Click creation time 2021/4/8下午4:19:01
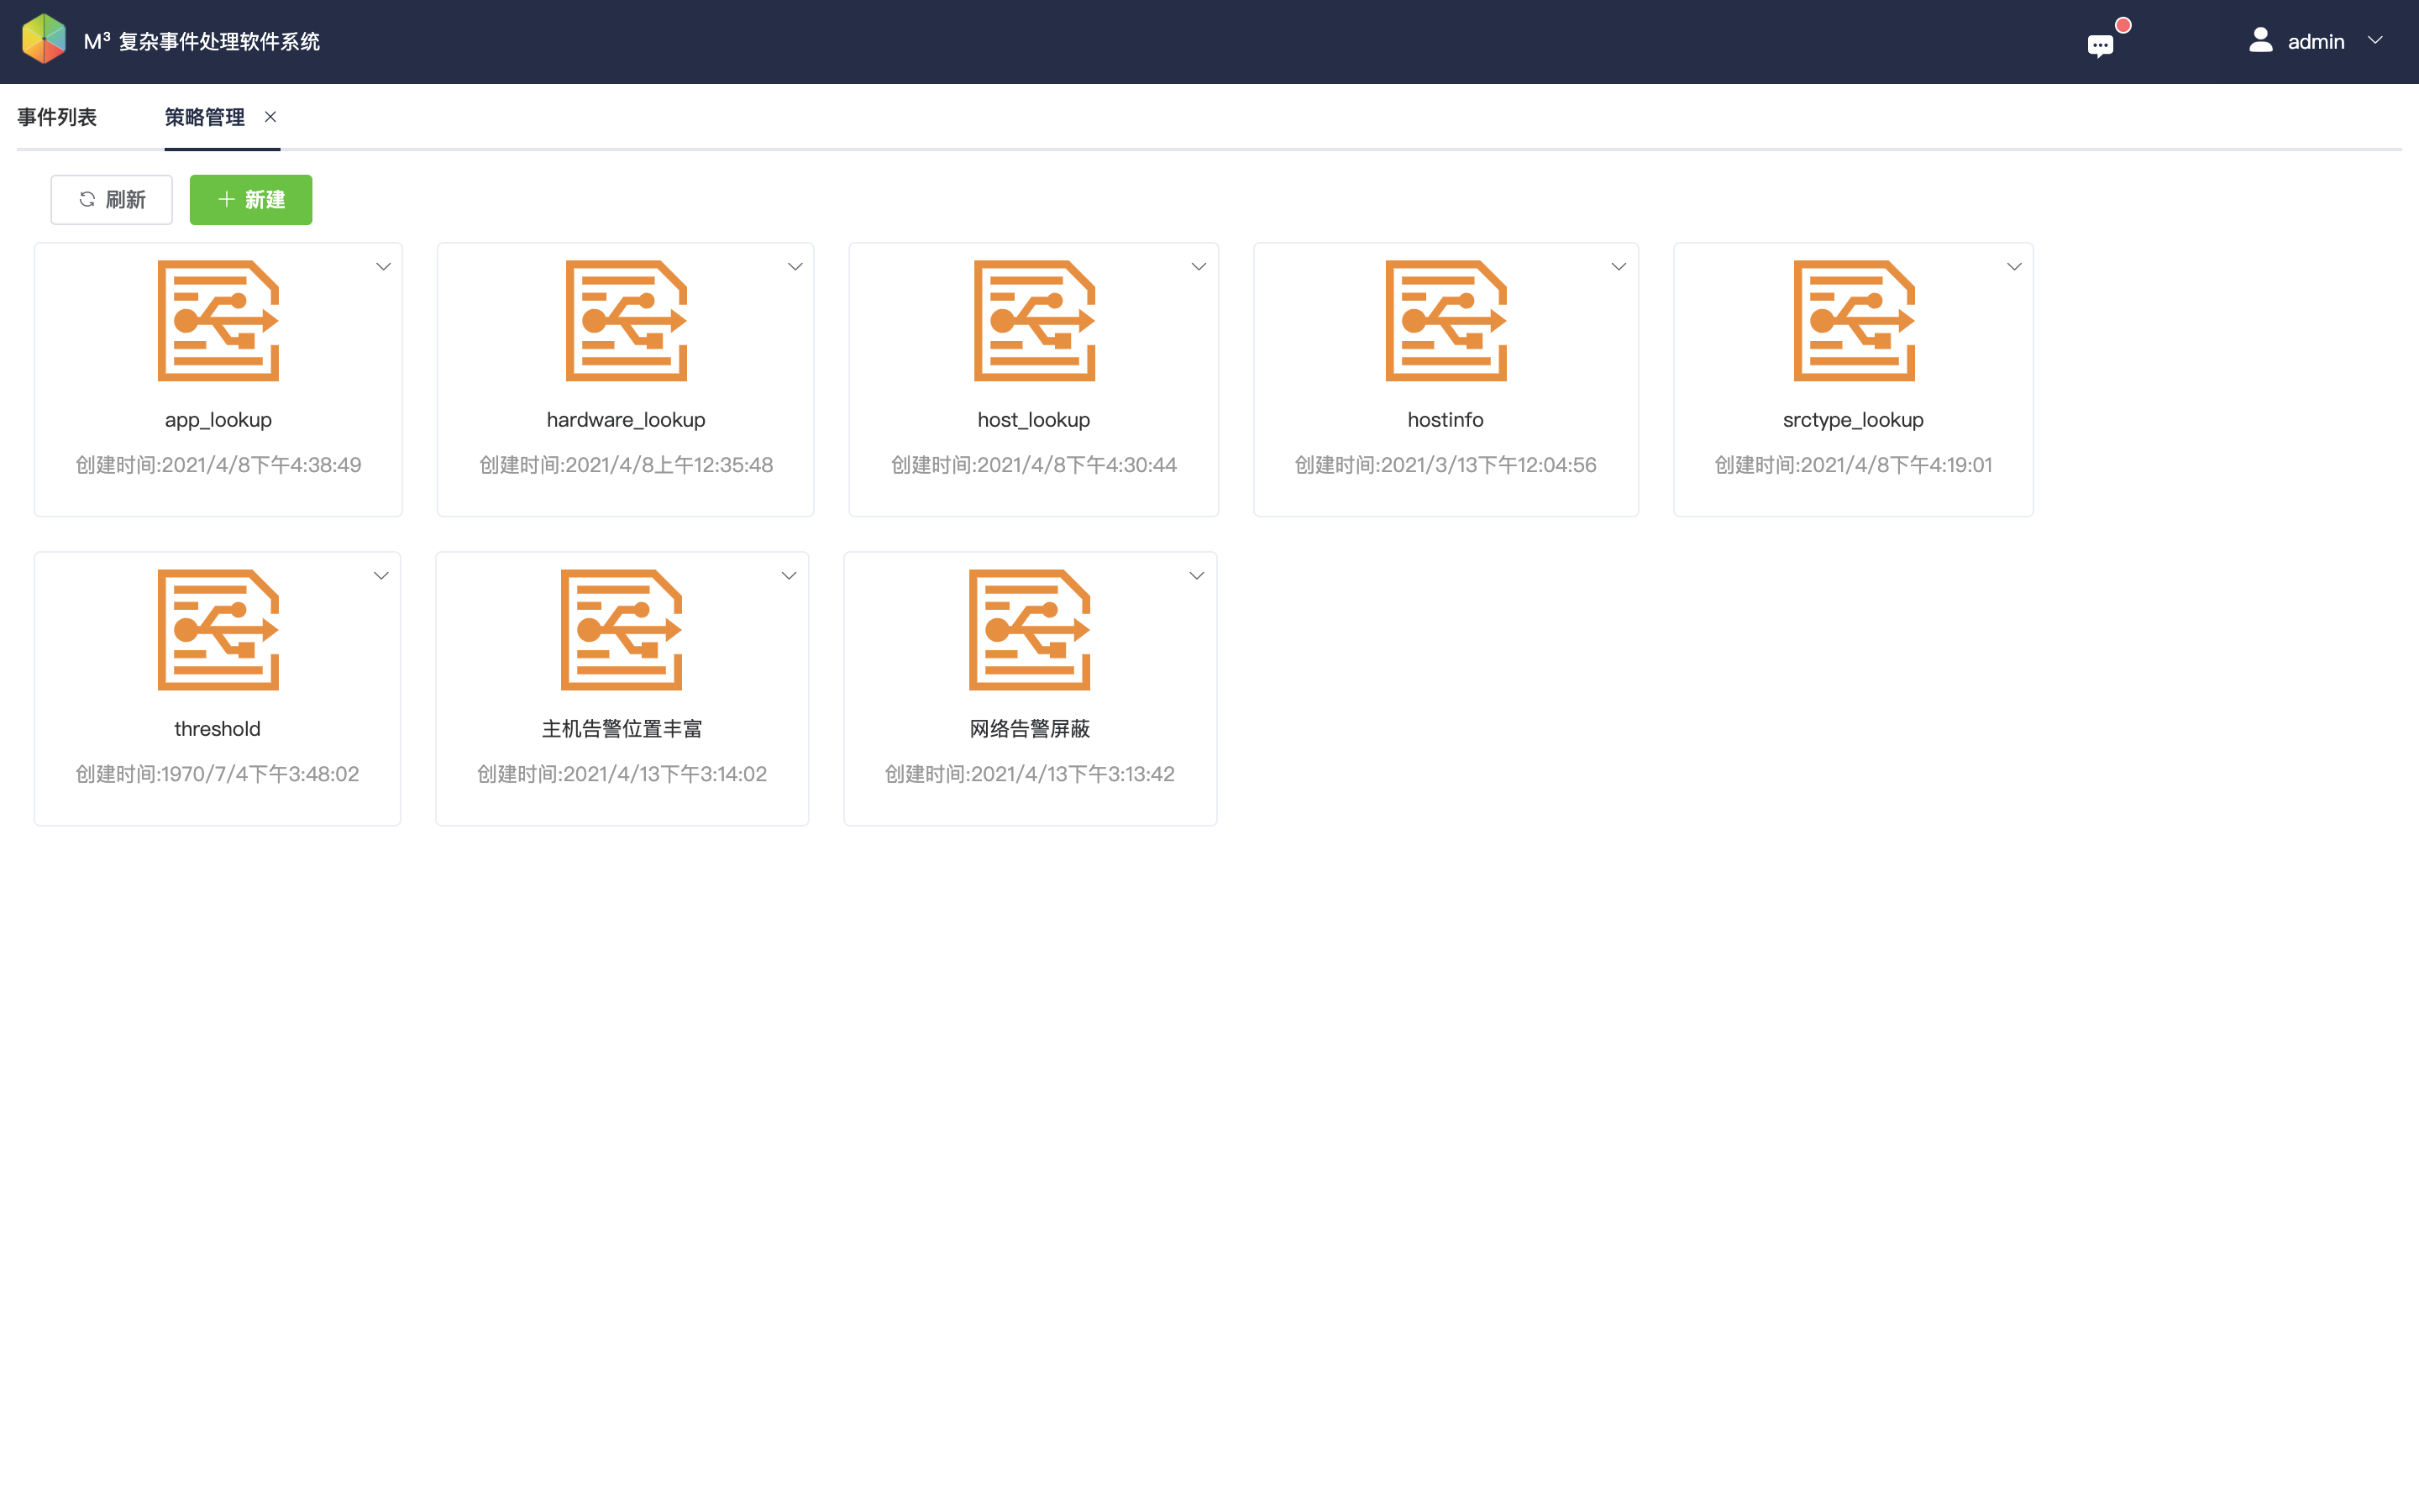The image size is (2419, 1512). coord(1853,465)
